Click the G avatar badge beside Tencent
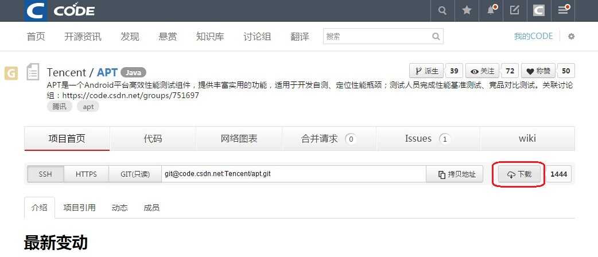This screenshot has height=257, width=598. 11,73
